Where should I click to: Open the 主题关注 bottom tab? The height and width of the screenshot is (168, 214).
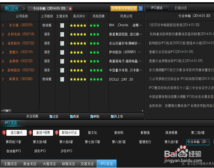coord(10,164)
